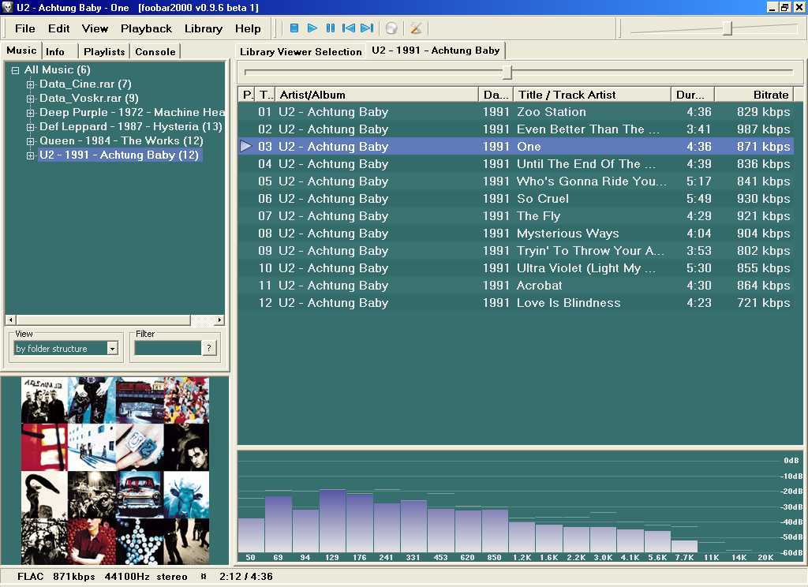Switch to the Console tab

coord(155,51)
